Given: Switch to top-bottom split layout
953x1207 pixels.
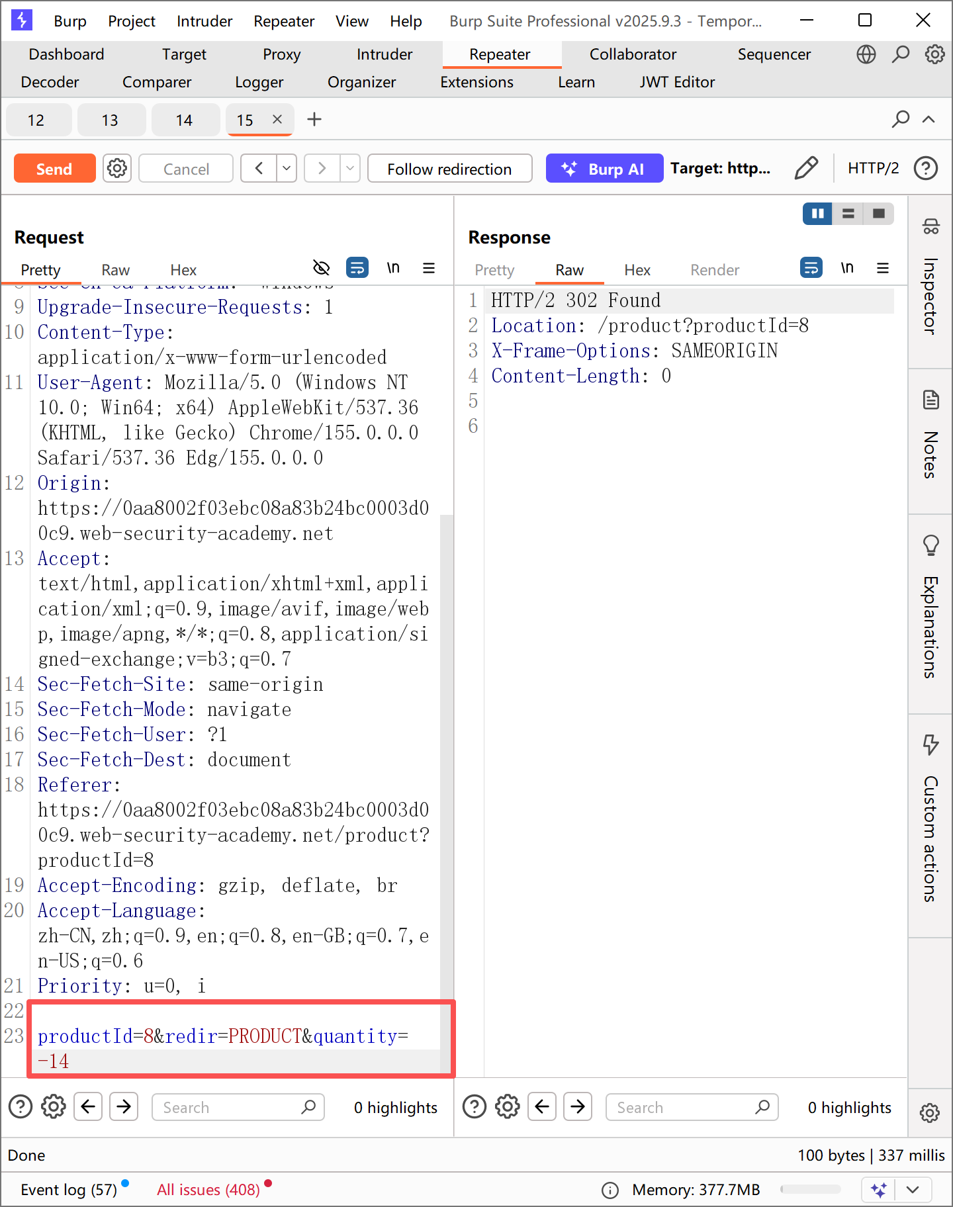Looking at the screenshot, I should (x=848, y=214).
